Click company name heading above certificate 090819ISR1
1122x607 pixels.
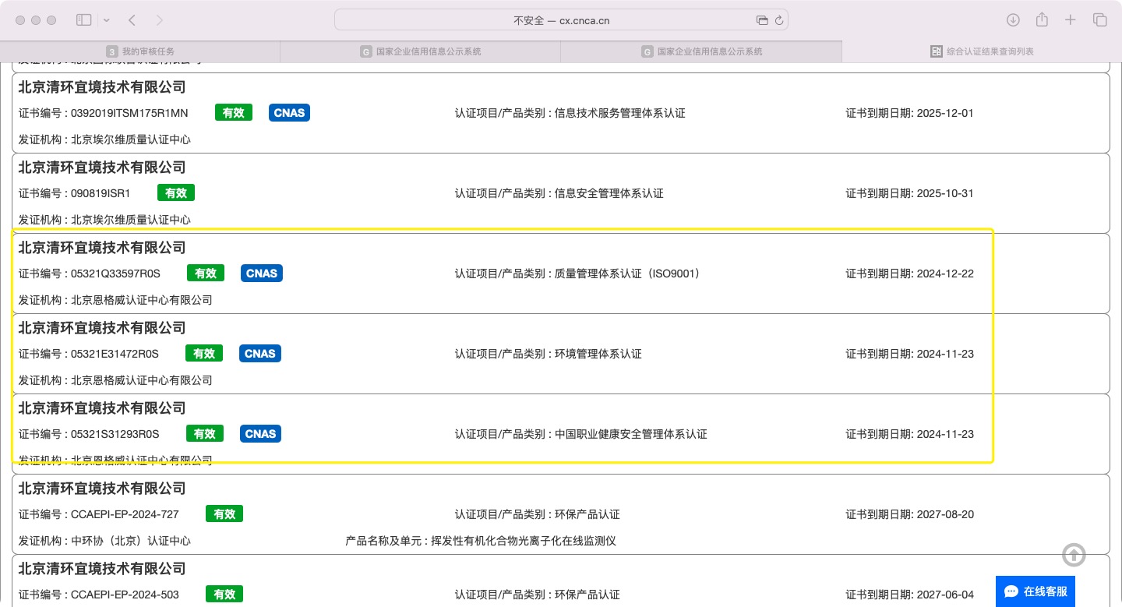pyautogui.click(x=102, y=168)
